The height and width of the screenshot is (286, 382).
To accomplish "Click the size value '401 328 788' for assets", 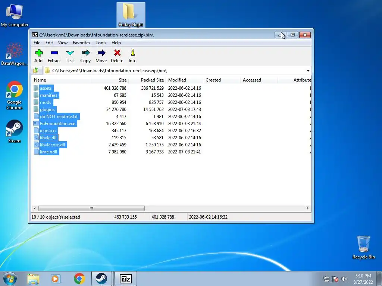I will click(115, 88).
